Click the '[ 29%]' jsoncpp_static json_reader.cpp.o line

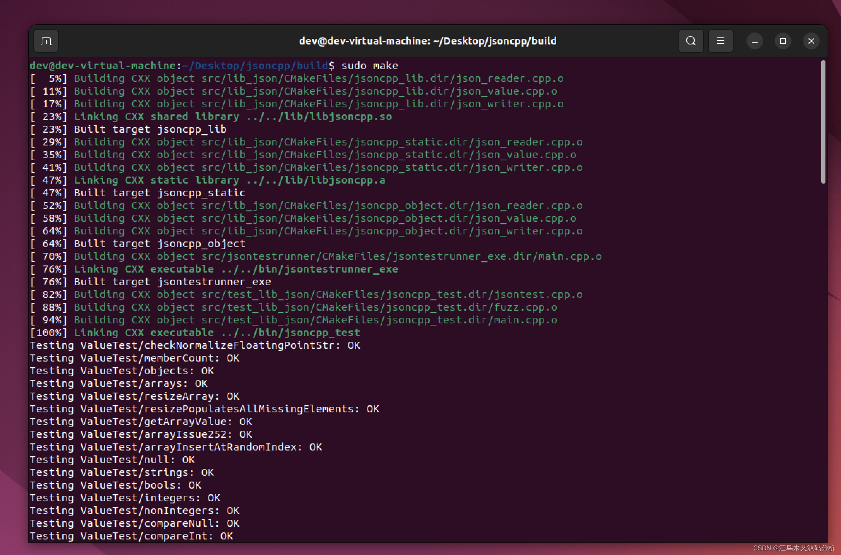[306, 142]
